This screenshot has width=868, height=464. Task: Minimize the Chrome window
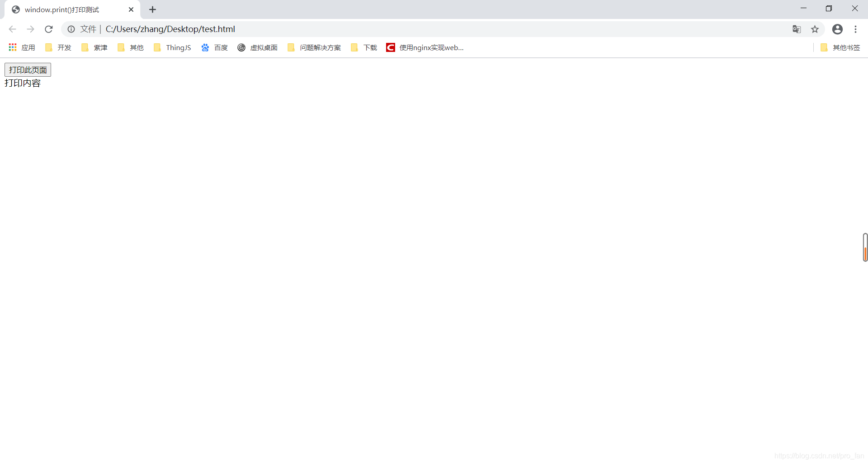[803, 8]
